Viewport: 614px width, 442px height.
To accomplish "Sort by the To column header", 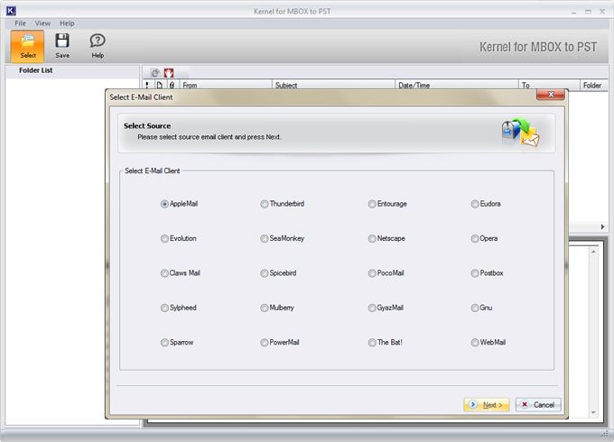I will pos(549,85).
